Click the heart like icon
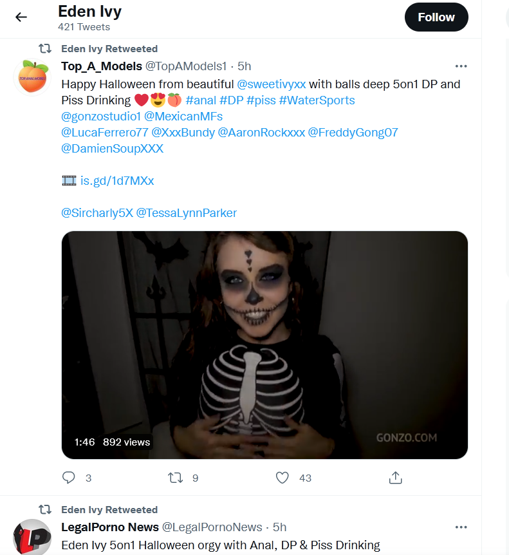509x555 pixels. 282,478
